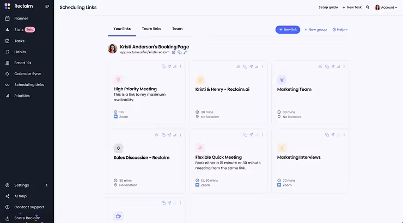Click Sales Discussion lightbulb icon
The width and height of the screenshot is (403, 223).
pos(118,148)
